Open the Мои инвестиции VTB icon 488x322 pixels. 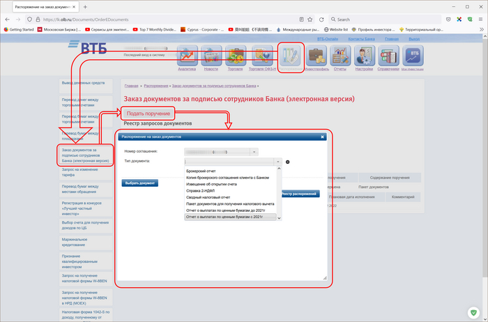click(x=413, y=56)
